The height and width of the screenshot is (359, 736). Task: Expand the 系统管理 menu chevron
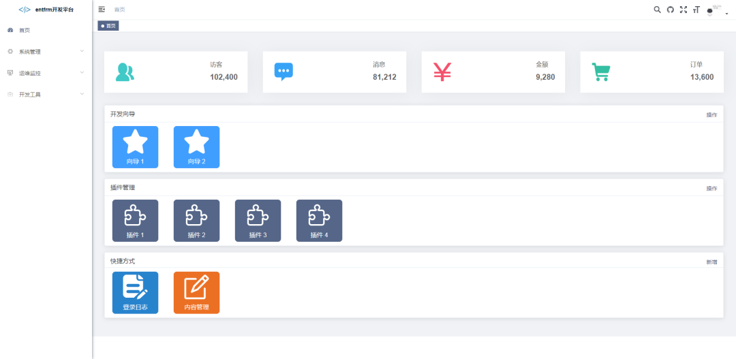click(82, 51)
